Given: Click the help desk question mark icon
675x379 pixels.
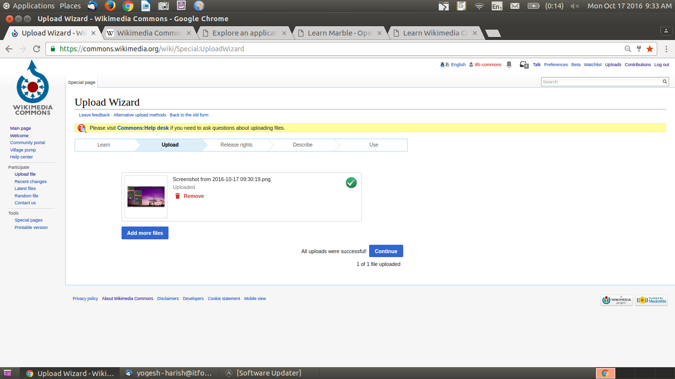Looking at the screenshot, I should (82, 128).
